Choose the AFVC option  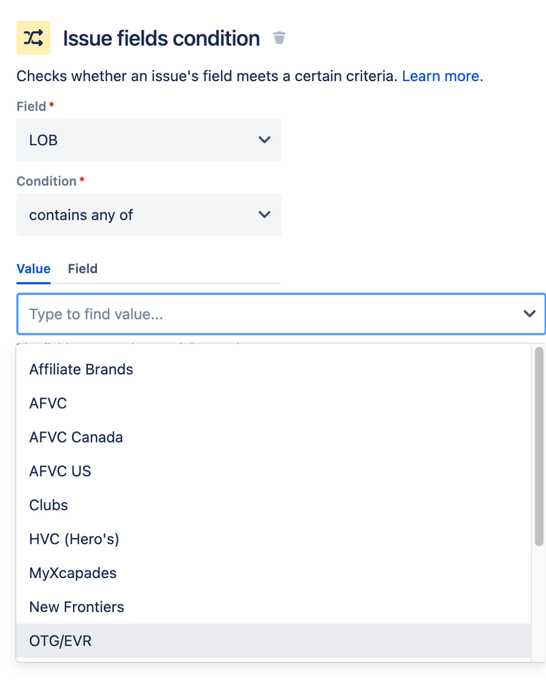(48, 404)
